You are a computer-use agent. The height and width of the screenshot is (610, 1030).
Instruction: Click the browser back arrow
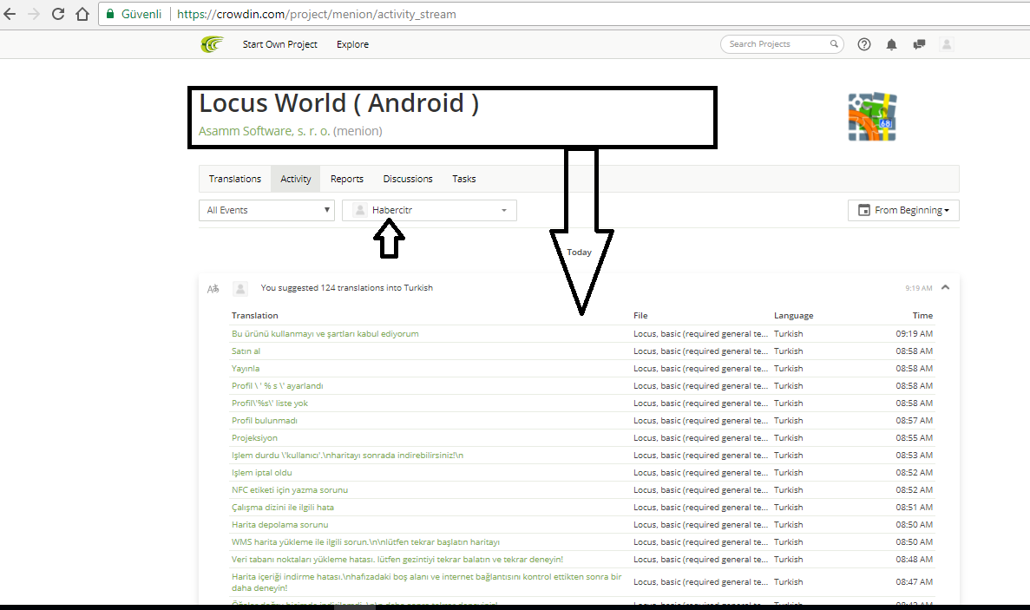pos(10,14)
